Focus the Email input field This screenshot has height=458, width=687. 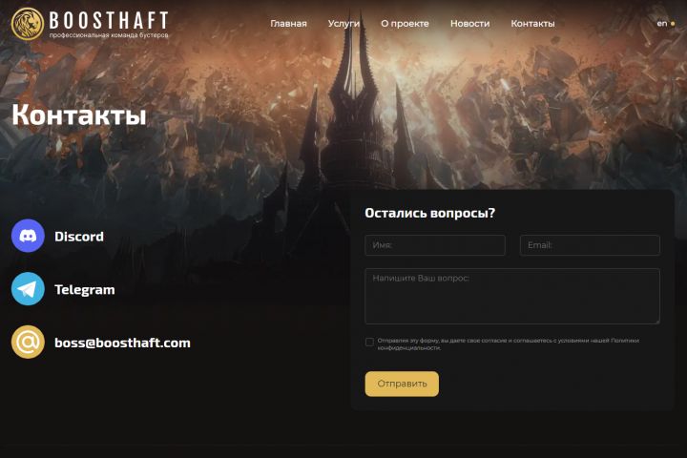tap(590, 245)
